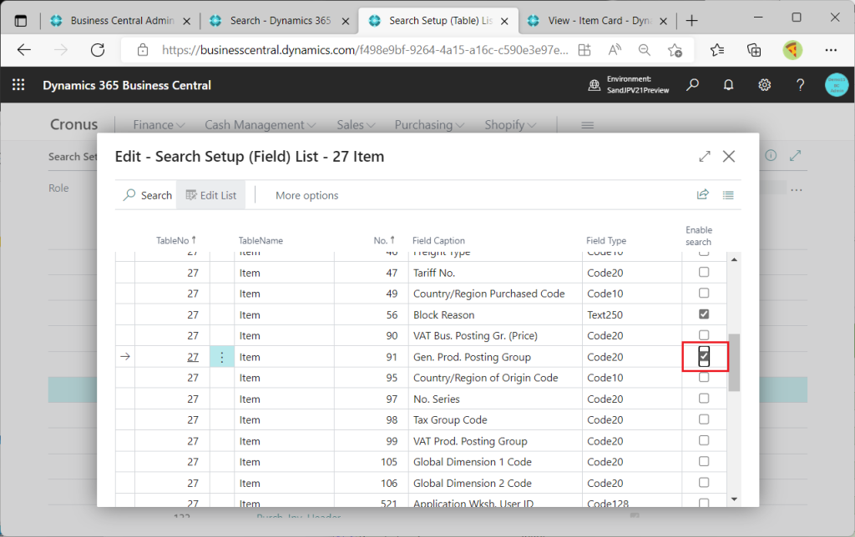Enable search for Tariff No.

[704, 272]
